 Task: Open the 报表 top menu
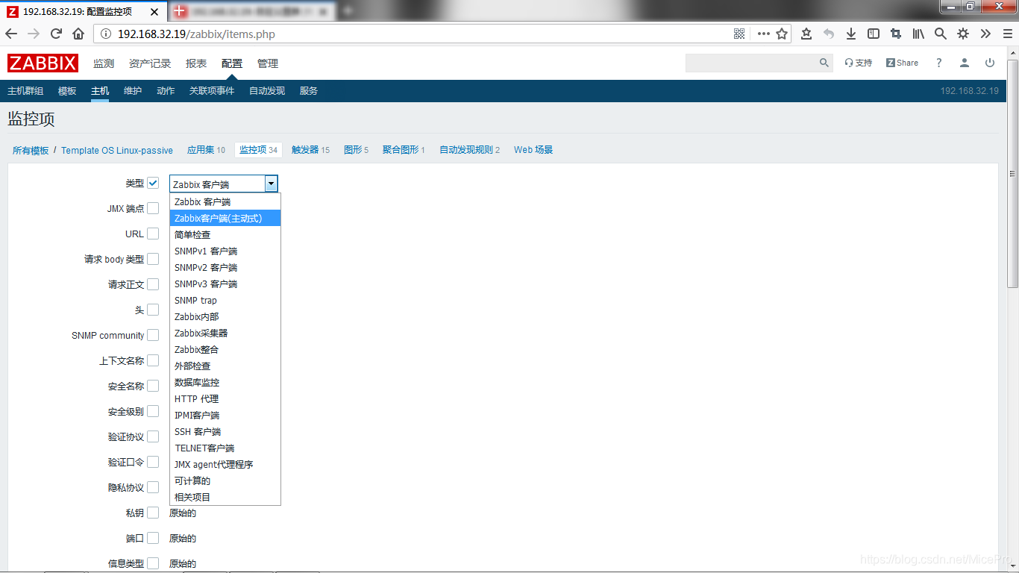pos(196,63)
